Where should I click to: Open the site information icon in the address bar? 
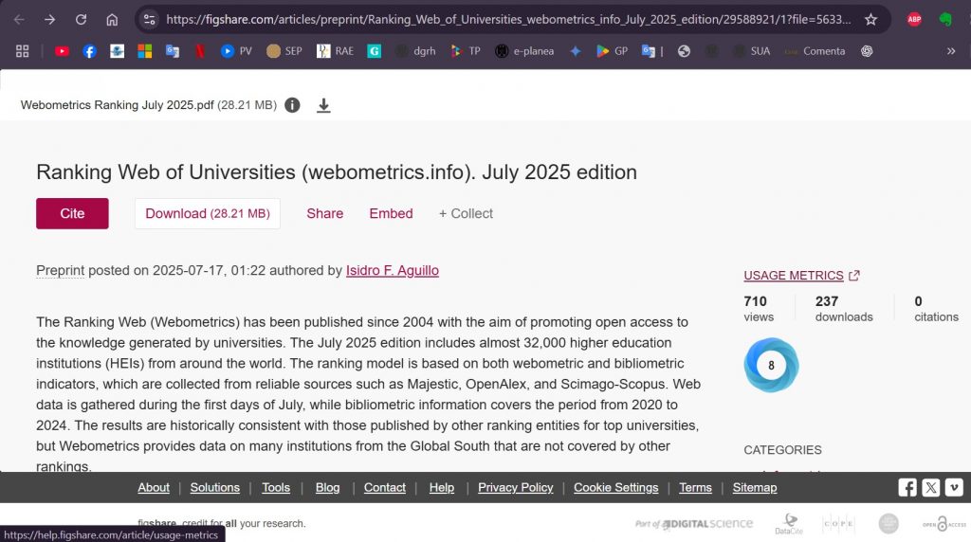tap(149, 19)
